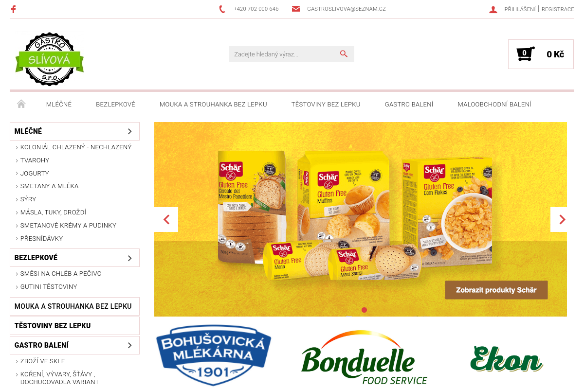Open the Bonduelle Food Service logo
Viewport: 584px width, 389px height.
coord(364,358)
